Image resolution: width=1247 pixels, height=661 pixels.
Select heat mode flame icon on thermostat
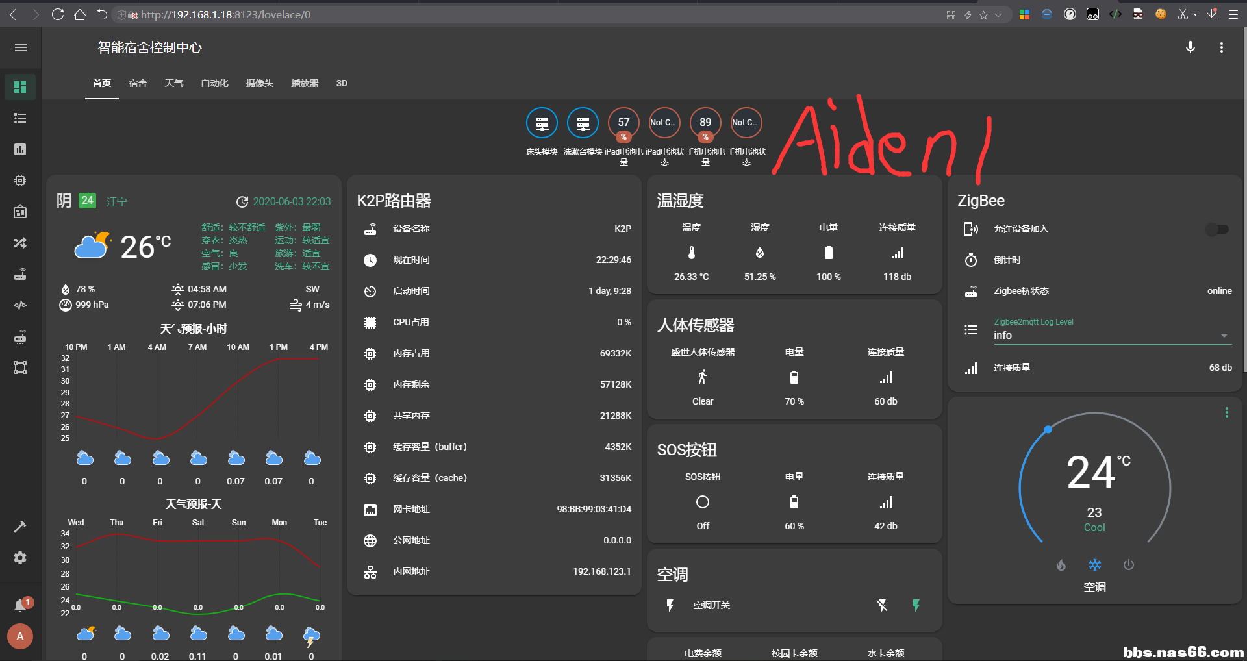1061,565
